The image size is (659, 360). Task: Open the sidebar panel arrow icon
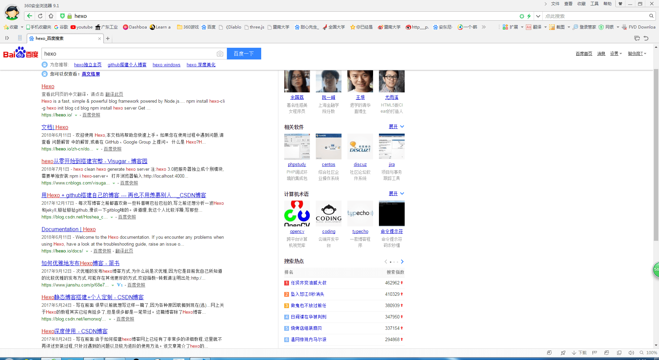[7, 38]
